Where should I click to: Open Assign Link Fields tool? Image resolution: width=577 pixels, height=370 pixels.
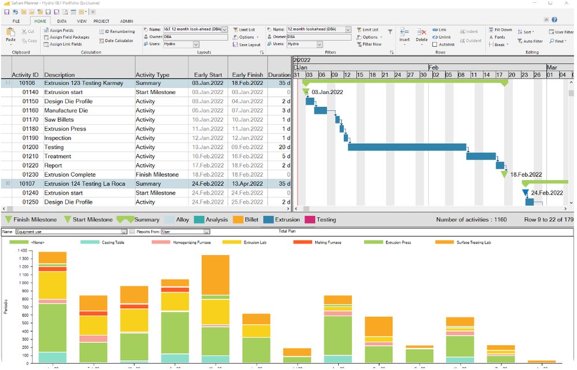tap(63, 44)
